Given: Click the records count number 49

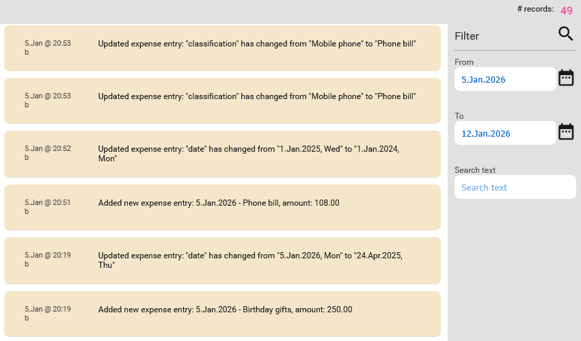Looking at the screenshot, I should coord(567,11).
